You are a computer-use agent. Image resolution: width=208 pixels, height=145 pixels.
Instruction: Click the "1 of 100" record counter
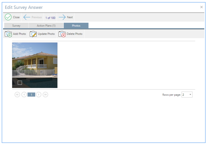click(x=50, y=17)
